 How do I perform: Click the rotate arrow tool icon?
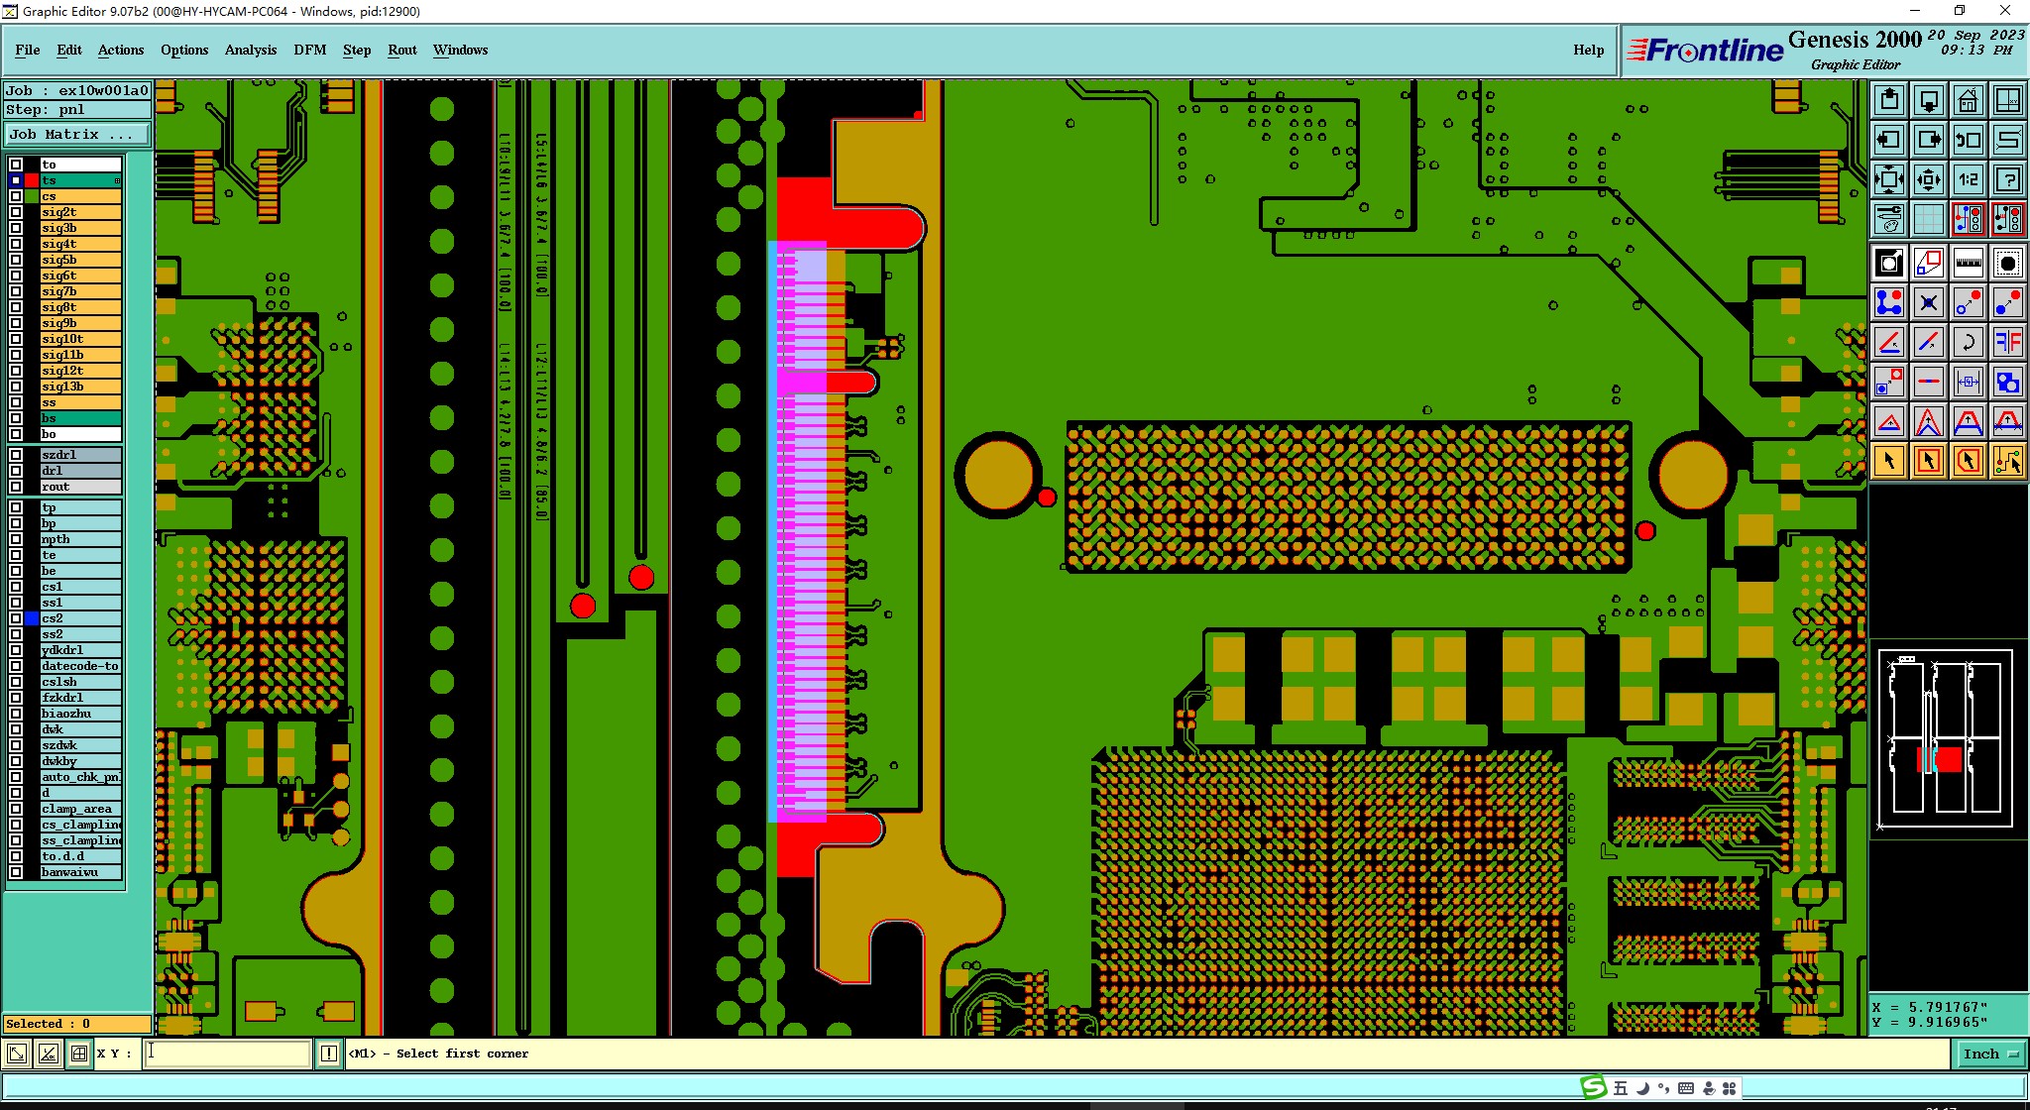click(1968, 342)
